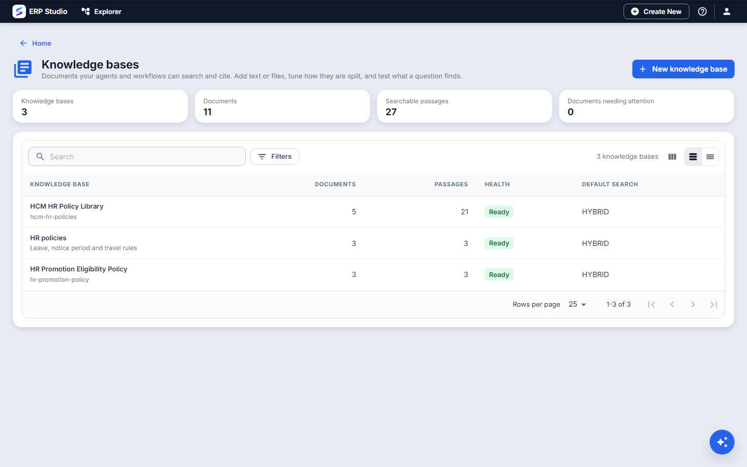Screen dimensions: 747x467
Task: Click the '1-3 of 3' pagination text
Action: (618, 305)
